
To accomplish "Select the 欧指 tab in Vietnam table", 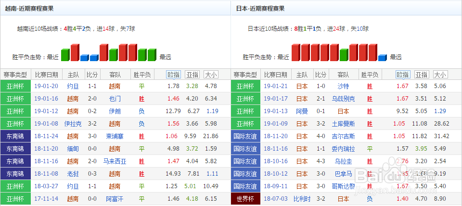I will click(x=173, y=75).
